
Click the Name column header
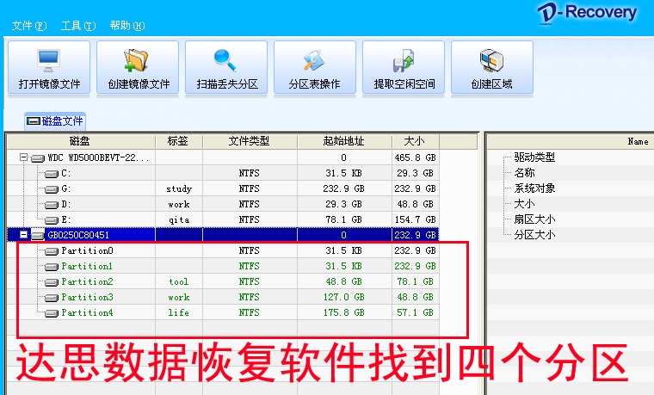pyautogui.click(x=638, y=141)
